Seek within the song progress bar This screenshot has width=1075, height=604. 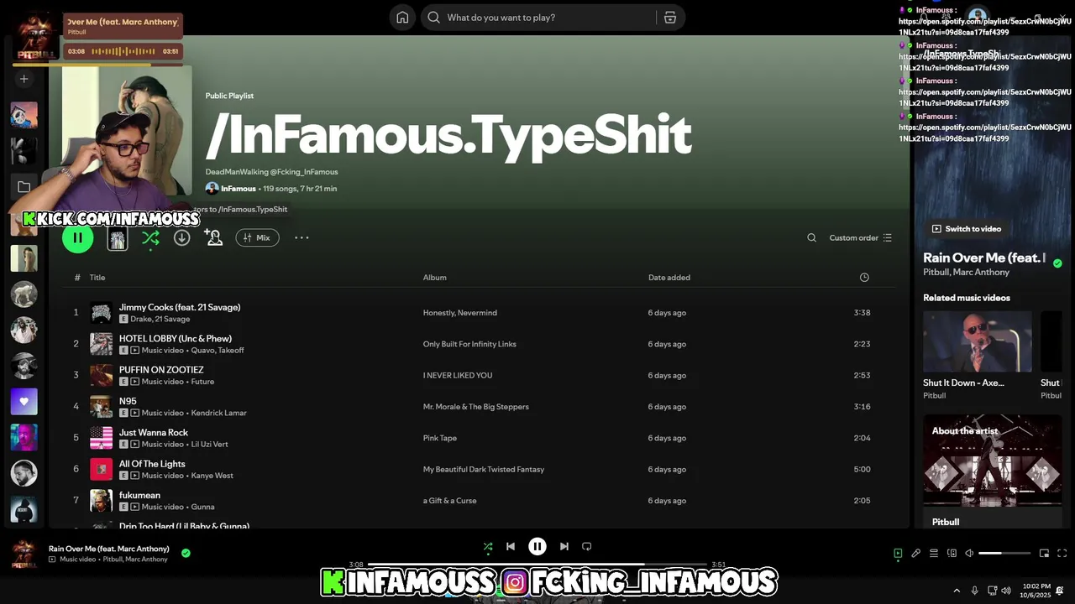point(537,565)
